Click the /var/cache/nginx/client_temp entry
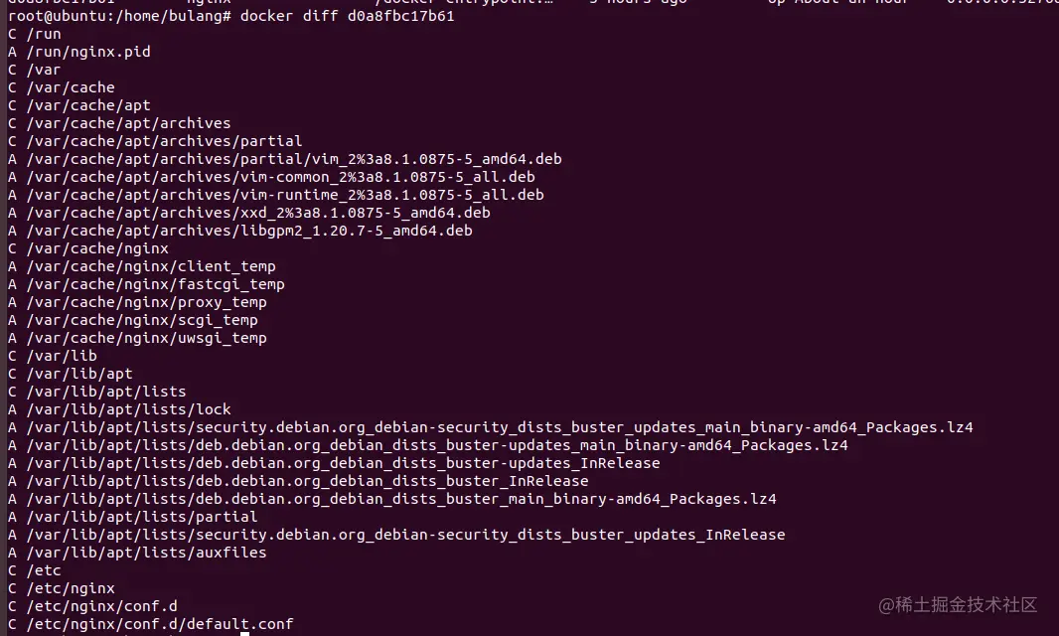Screen dimensions: 1059x636 tap(141, 266)
